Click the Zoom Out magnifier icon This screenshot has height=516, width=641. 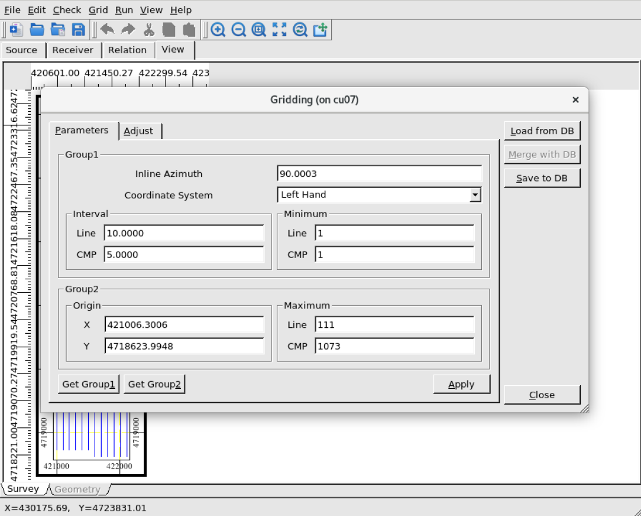point(238,30)
